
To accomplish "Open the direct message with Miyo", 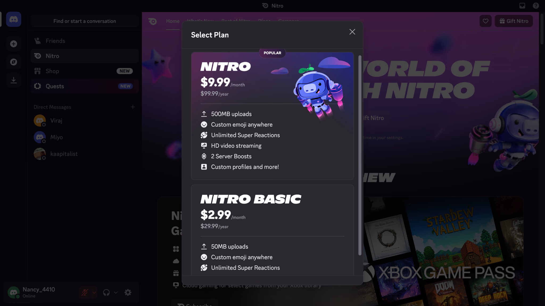I will [x=85, y=137].
